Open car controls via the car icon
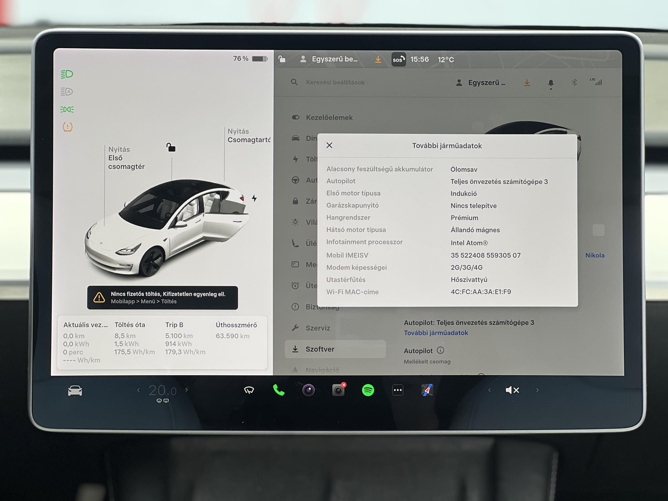This screenshot has height=501, width=668. coord(75,390)
